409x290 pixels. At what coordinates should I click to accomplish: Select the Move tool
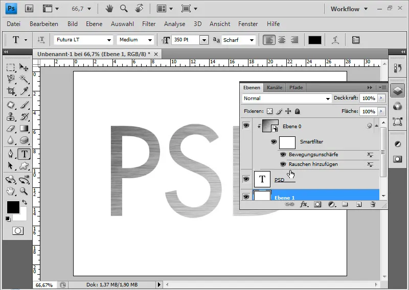click(x=24, y=67)
